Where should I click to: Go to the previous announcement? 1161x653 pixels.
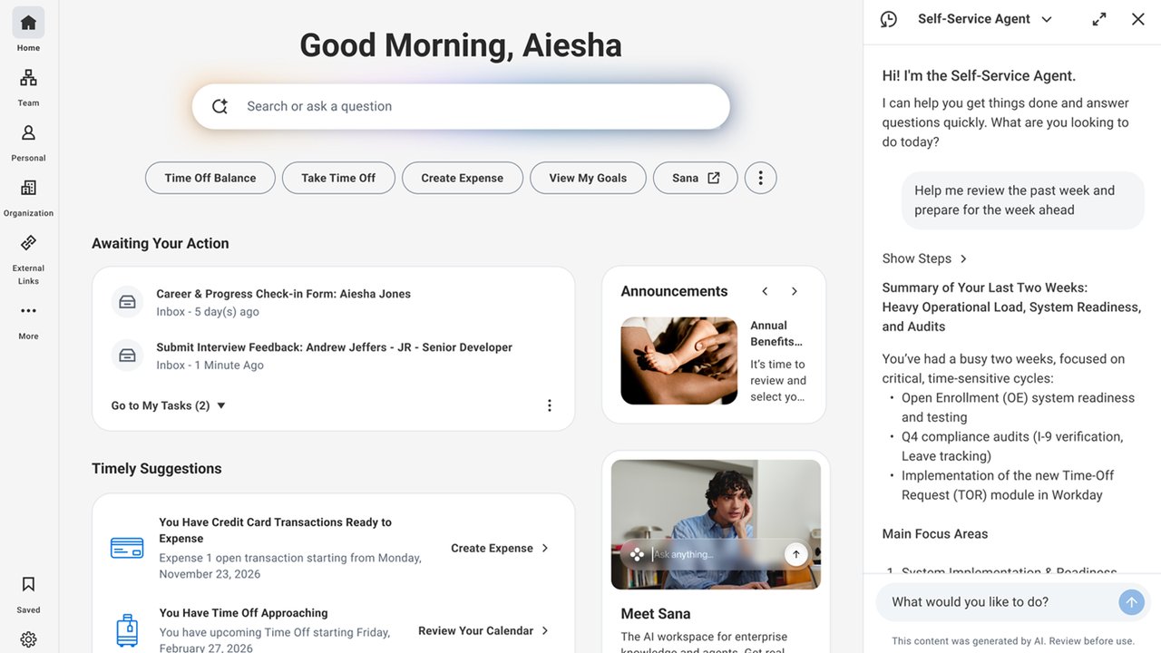click(765, 291)
